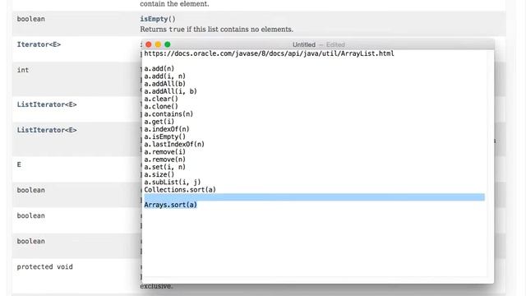Click the line a.set(i, n)
This screenshot has height=296, width=526.
pos(164,167)
